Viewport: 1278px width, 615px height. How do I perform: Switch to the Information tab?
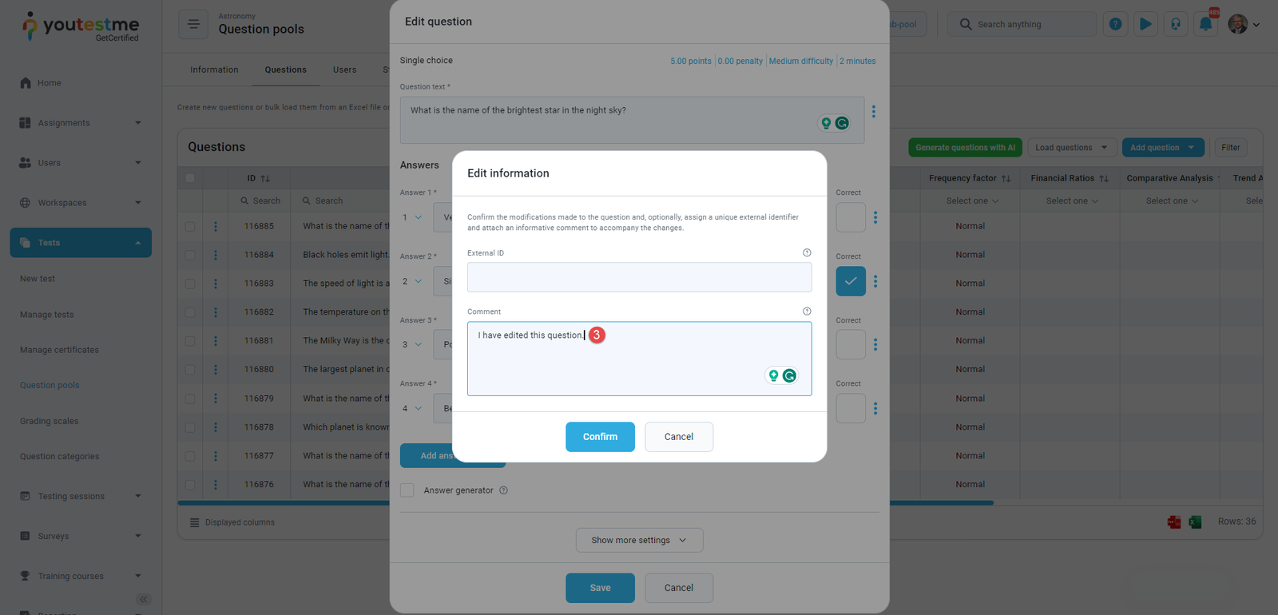tap(214, 69)
